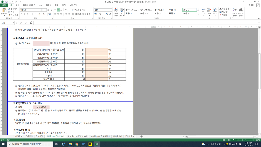
Task: Toggle center horizontal alignment
Action: [x=58, y=14]
